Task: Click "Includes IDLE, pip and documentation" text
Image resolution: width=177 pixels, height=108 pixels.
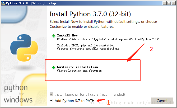Action: point(86,46)
